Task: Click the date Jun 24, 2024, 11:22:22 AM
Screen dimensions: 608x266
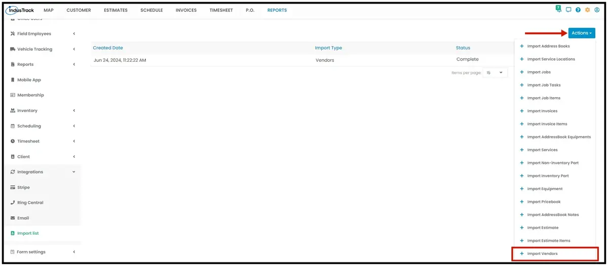Action: pyautogui.click(x=120, y=60)
